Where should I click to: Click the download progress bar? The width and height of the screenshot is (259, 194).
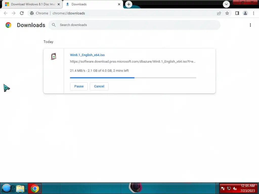[x=133, y=78]
